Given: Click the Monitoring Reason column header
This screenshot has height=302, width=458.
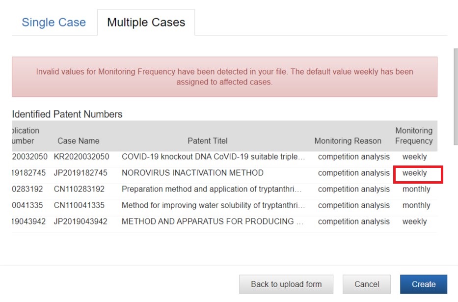Looking at the screenshot, I should [x=348, y=141].
